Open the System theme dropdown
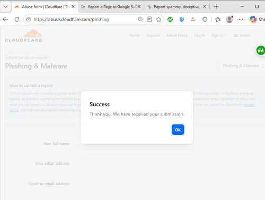The image size is (265, 200). (x=248, y=36)
